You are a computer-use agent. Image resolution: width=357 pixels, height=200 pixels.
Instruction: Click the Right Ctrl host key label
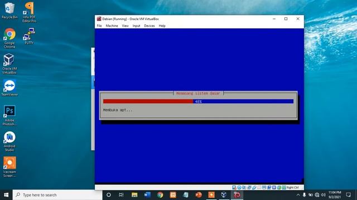[292, 188]
